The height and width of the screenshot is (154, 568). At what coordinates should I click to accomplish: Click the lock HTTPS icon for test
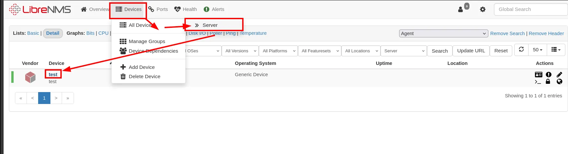click(548, 81)
